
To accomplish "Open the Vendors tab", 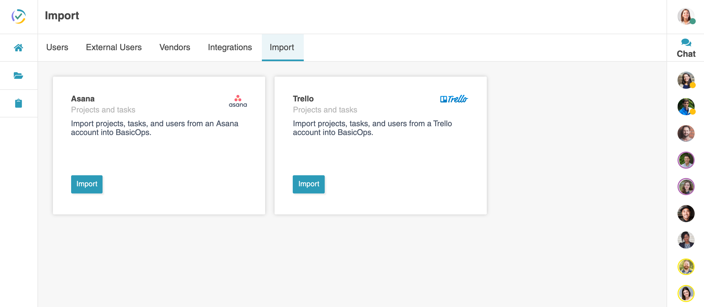I will [x=175, y=47].
